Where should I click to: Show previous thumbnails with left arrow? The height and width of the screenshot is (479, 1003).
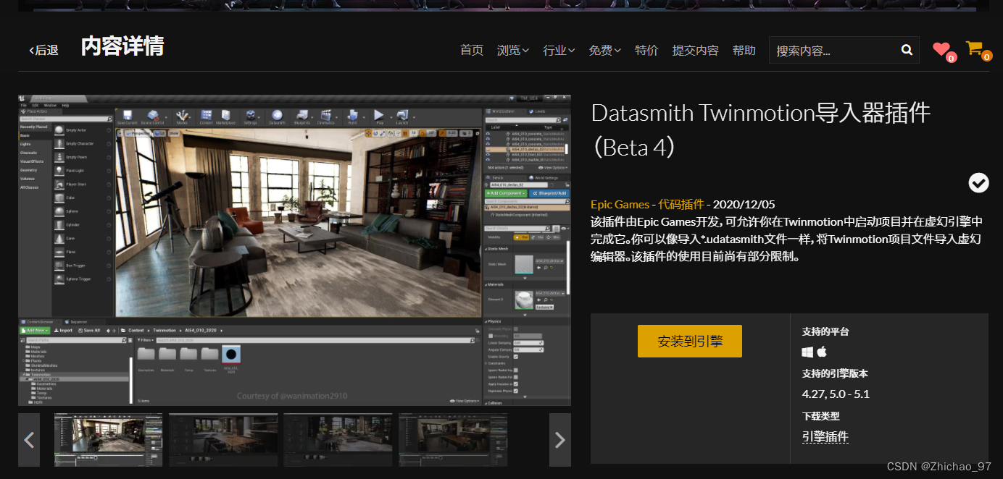[29, 440]
